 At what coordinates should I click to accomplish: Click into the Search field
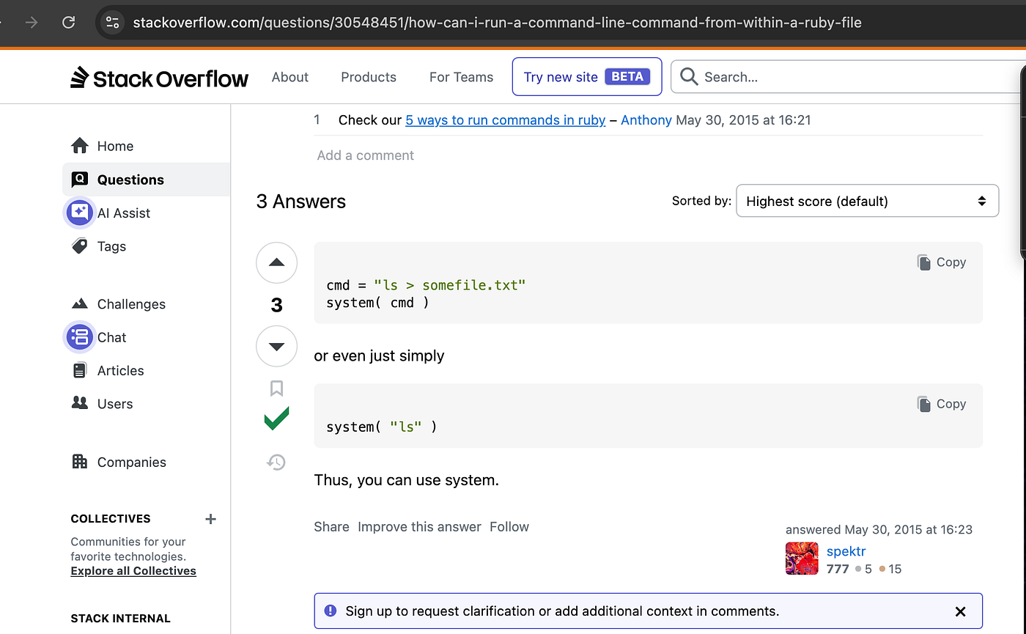[850, 77]
